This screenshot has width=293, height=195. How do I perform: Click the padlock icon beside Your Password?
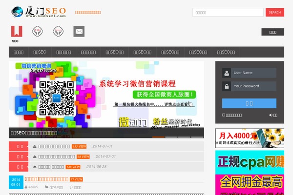(x=227, y=86)
